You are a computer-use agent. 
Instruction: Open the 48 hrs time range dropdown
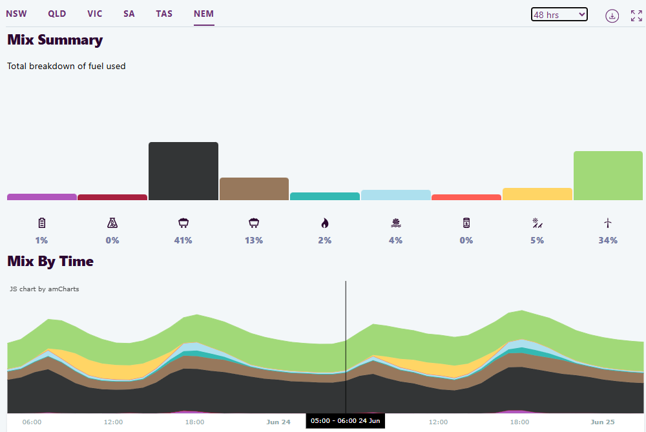click(559, 14)
